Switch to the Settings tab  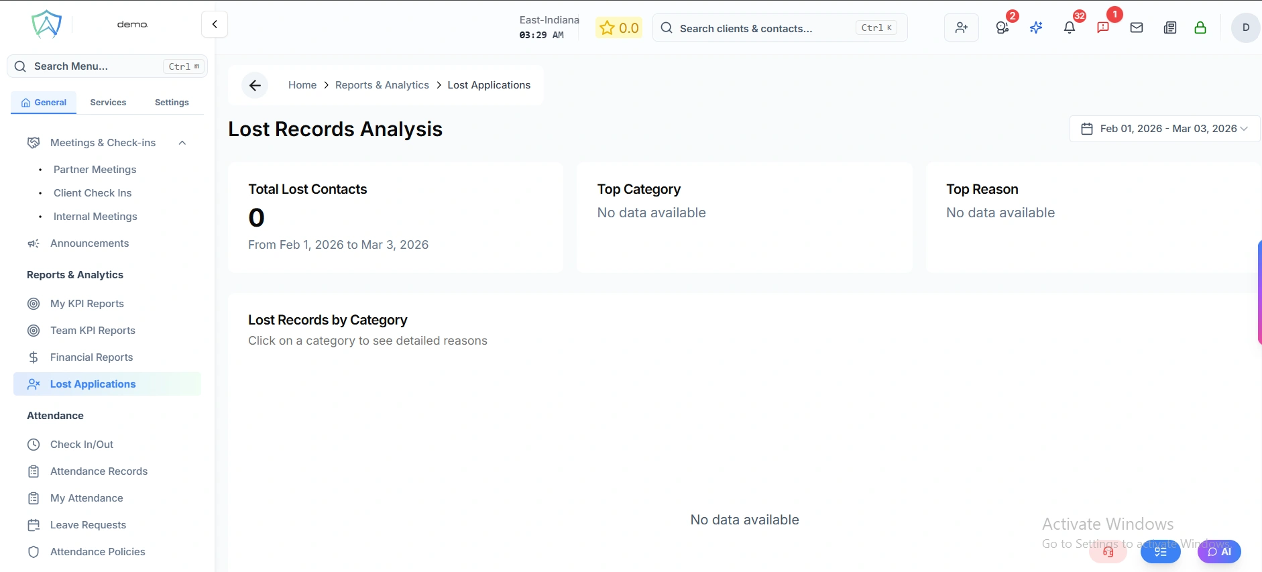(x=172, y=103)
